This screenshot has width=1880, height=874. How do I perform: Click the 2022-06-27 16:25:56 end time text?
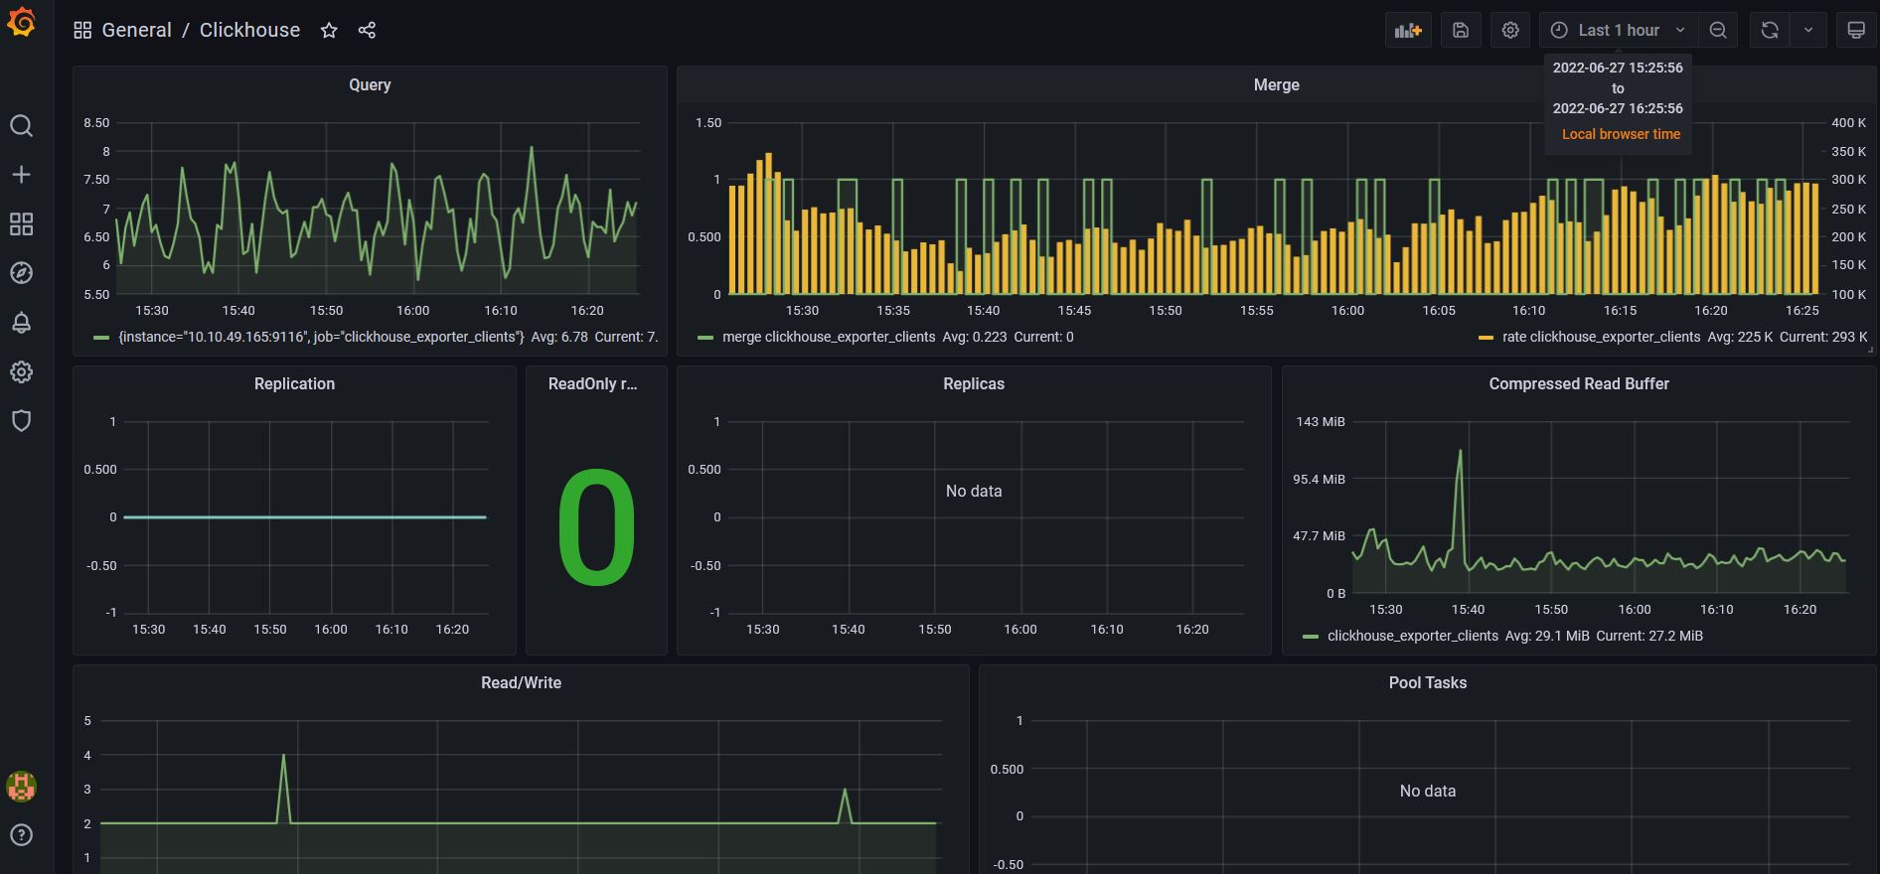pos(1618,108)
